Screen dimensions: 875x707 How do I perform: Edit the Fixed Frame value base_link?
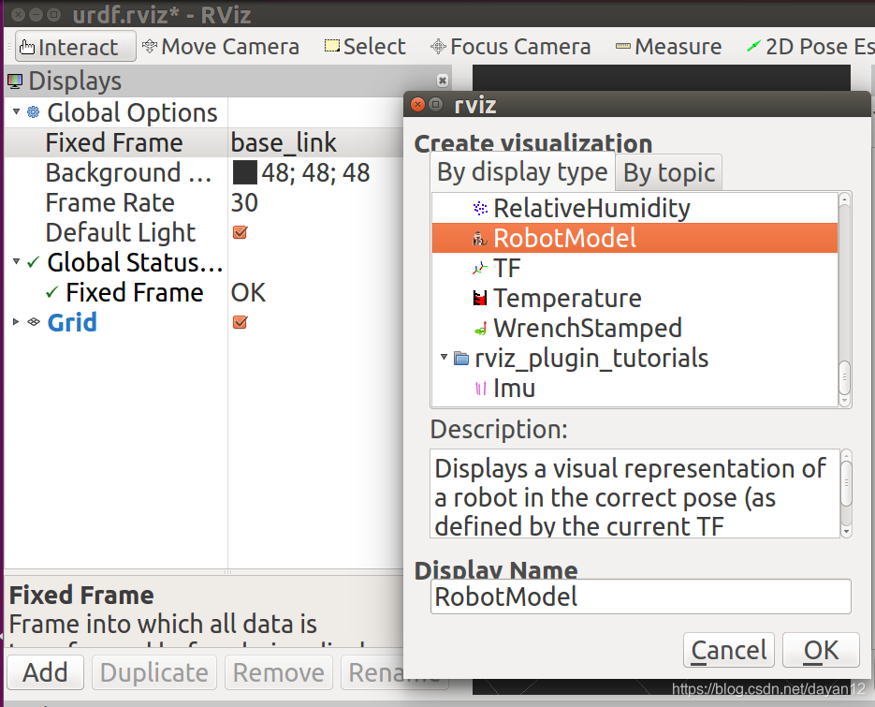[x=284, y=143]
